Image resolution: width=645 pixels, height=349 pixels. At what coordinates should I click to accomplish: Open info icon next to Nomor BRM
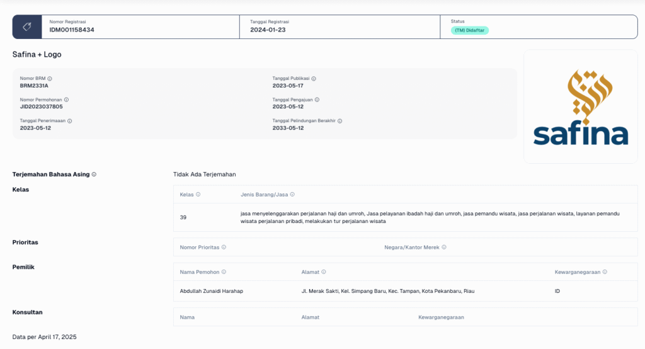[50, 79]
